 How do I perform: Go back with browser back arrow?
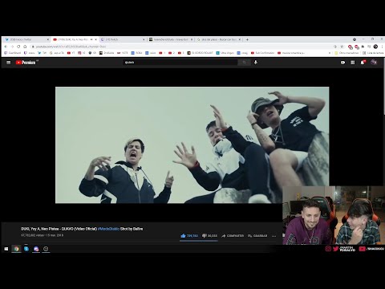tap(6, 47)
